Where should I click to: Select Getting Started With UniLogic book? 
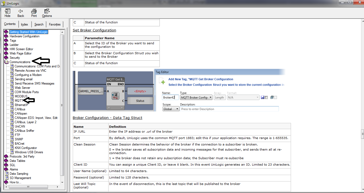pos(29,32)
